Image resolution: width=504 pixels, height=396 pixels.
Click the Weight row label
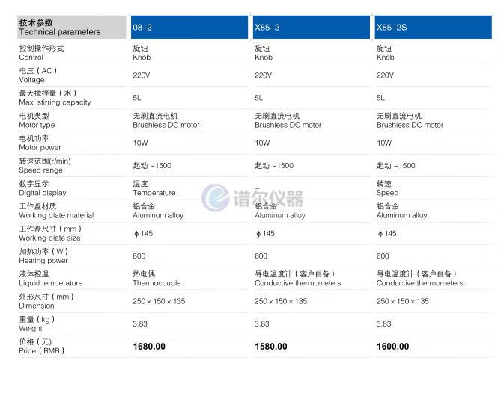click(37, 324)
